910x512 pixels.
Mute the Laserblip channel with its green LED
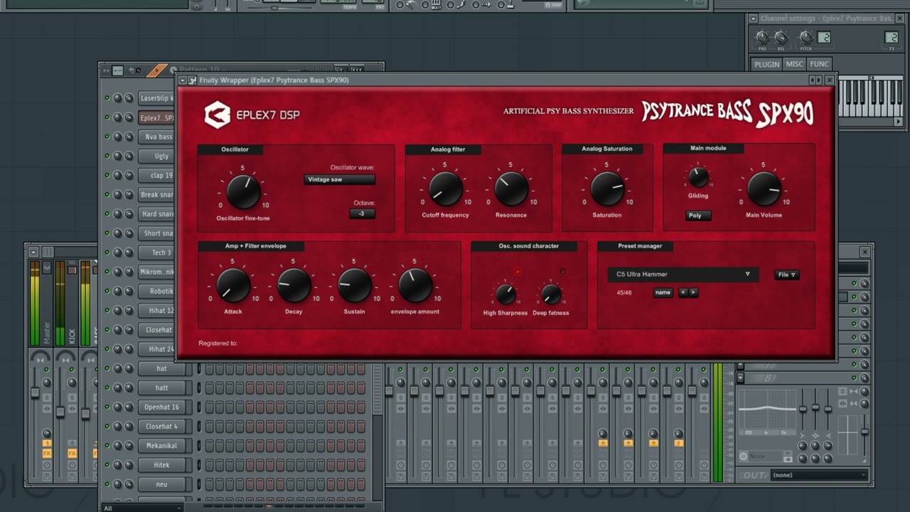(x=107, y=98)
